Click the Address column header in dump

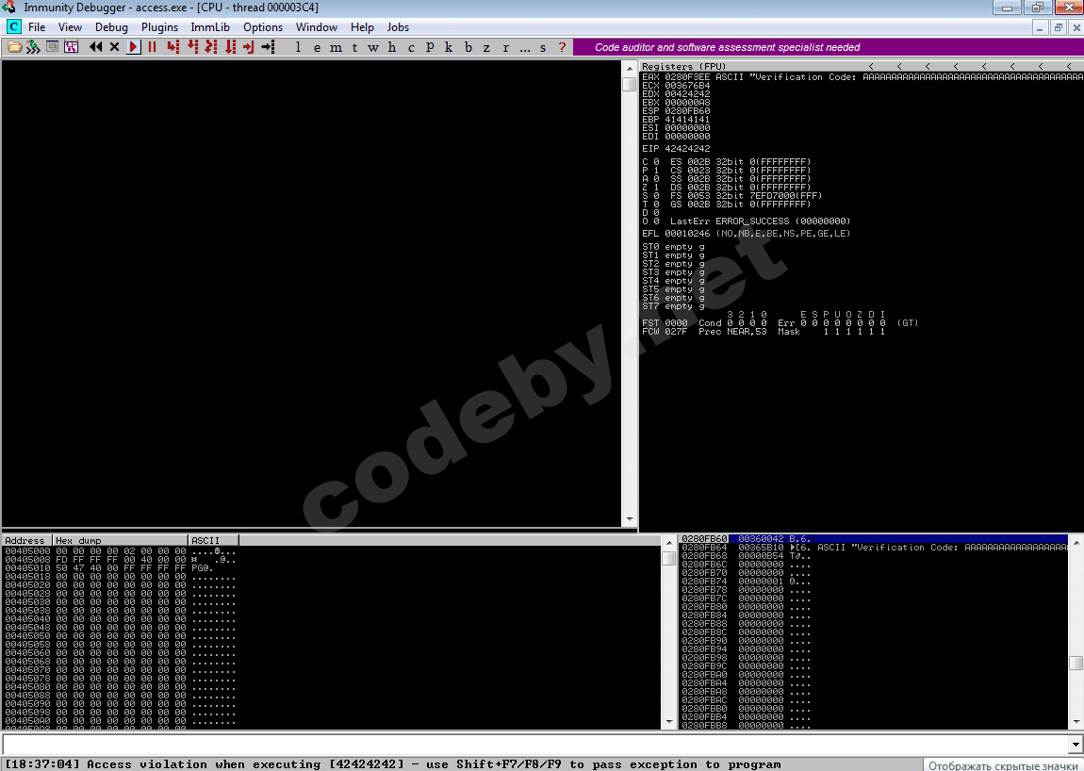27,540
